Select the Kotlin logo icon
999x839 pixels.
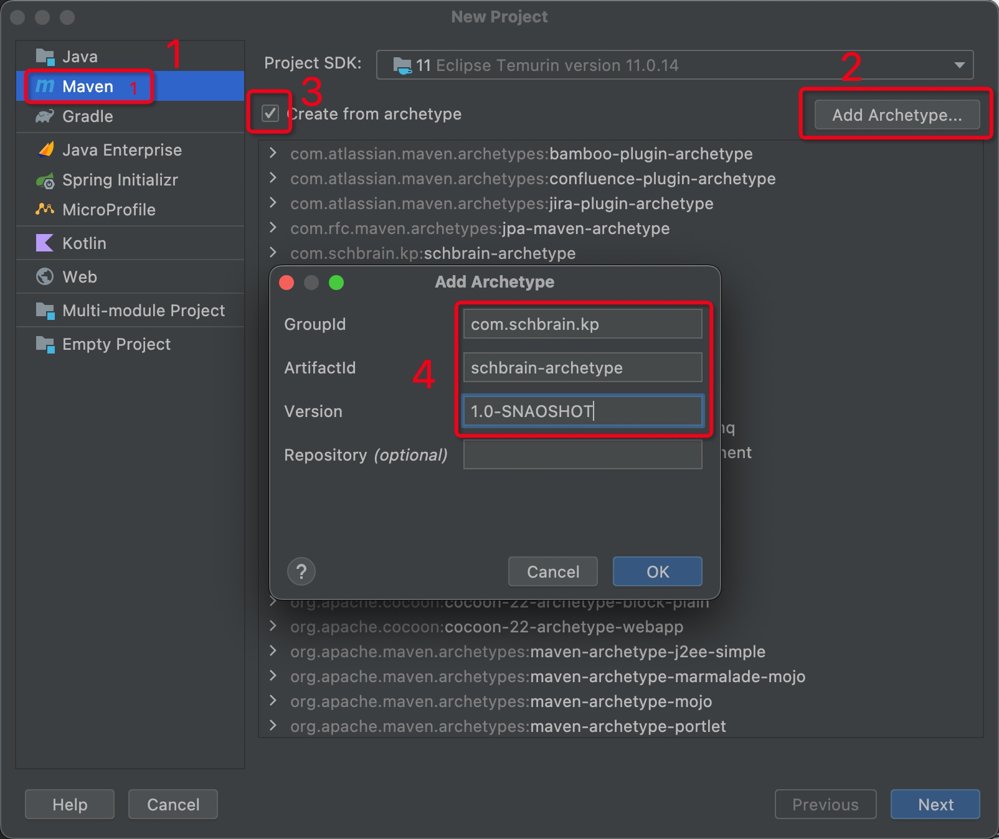click(x=45, y=243)
